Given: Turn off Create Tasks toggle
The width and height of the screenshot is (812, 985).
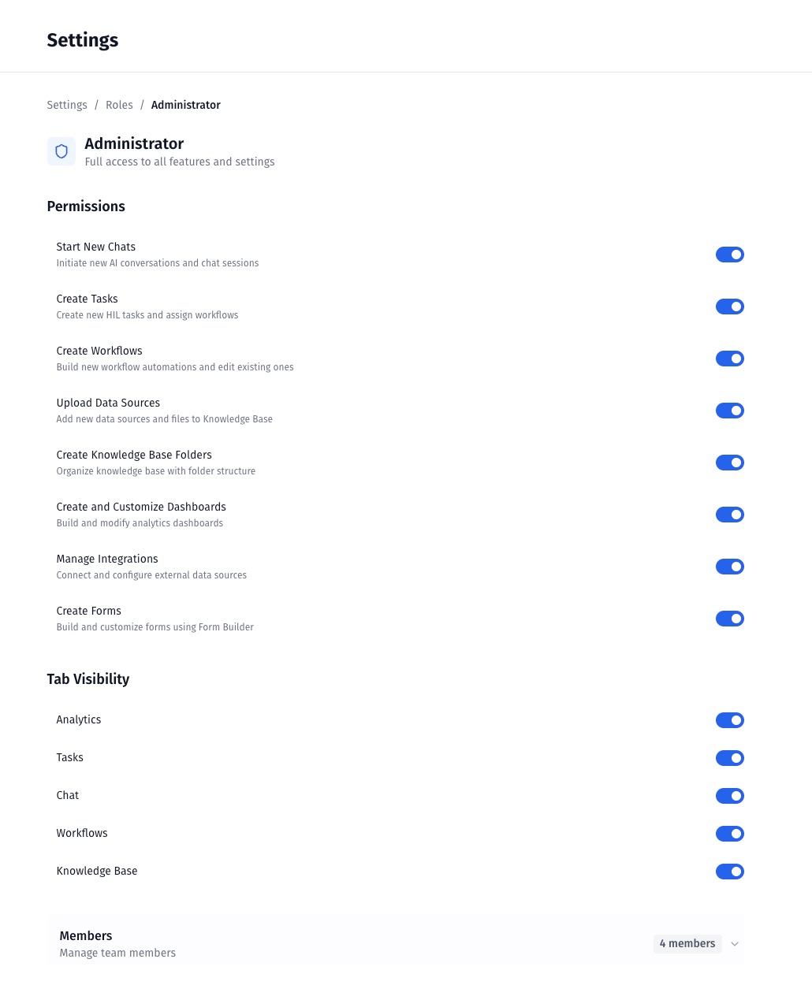Looking at the screenshot, I should tap(729, 307).
